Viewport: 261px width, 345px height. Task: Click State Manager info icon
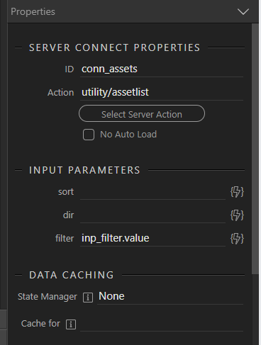(x=88, y=298)
